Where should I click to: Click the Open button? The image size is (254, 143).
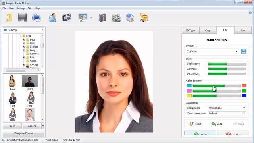click(x=12, y=126)
